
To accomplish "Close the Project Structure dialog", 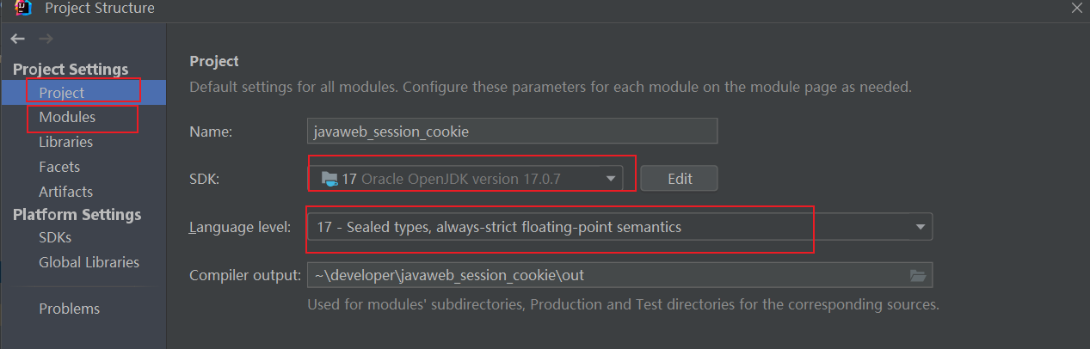I will [1076, 8].
